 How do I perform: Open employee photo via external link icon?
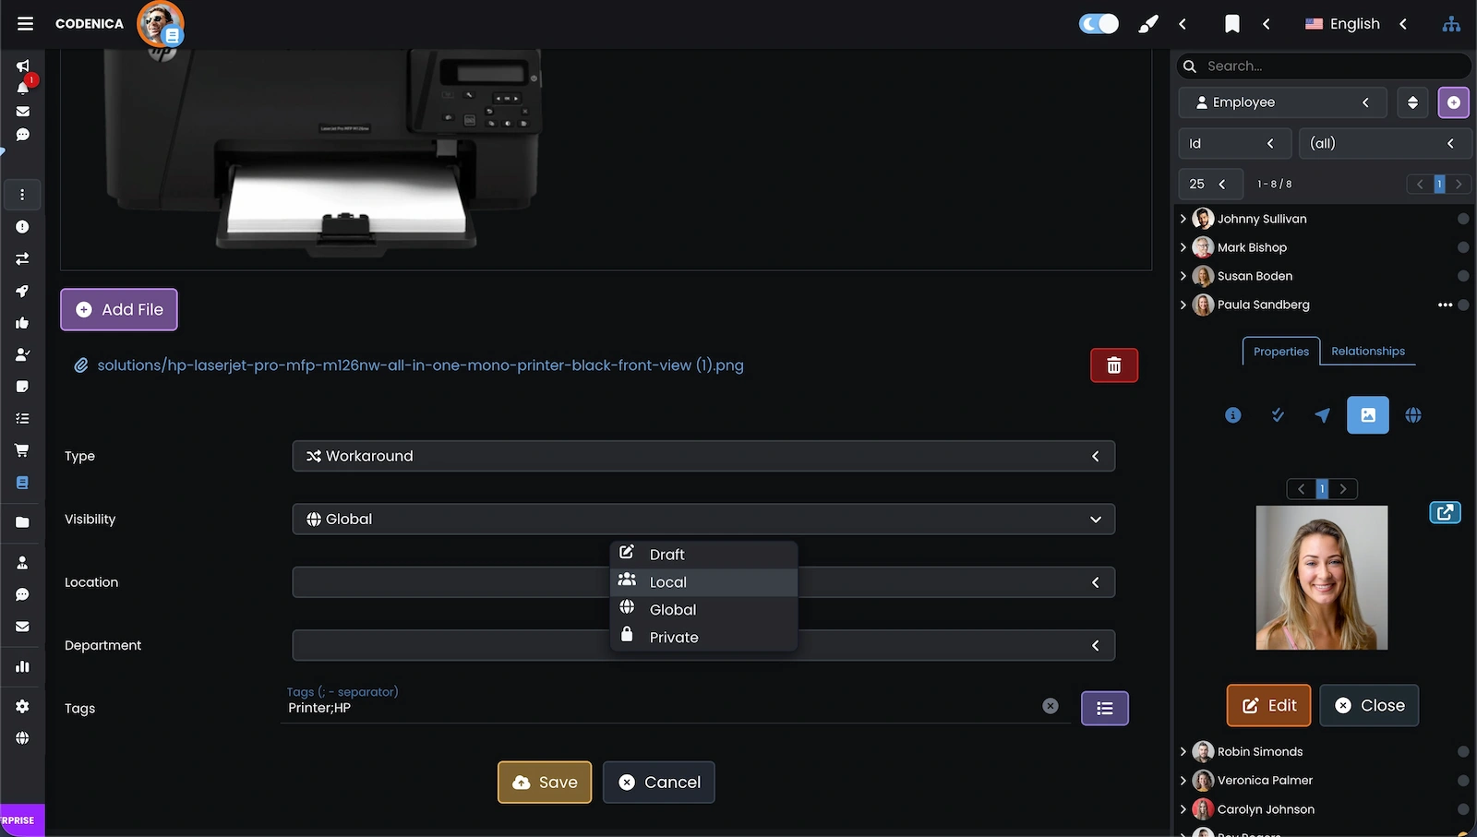(x=1445, y=512)
